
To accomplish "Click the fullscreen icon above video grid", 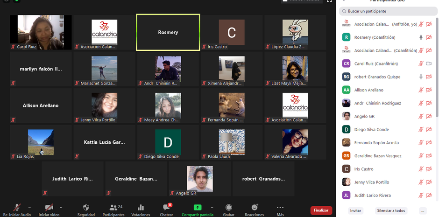I will click(x=329, y=1).
